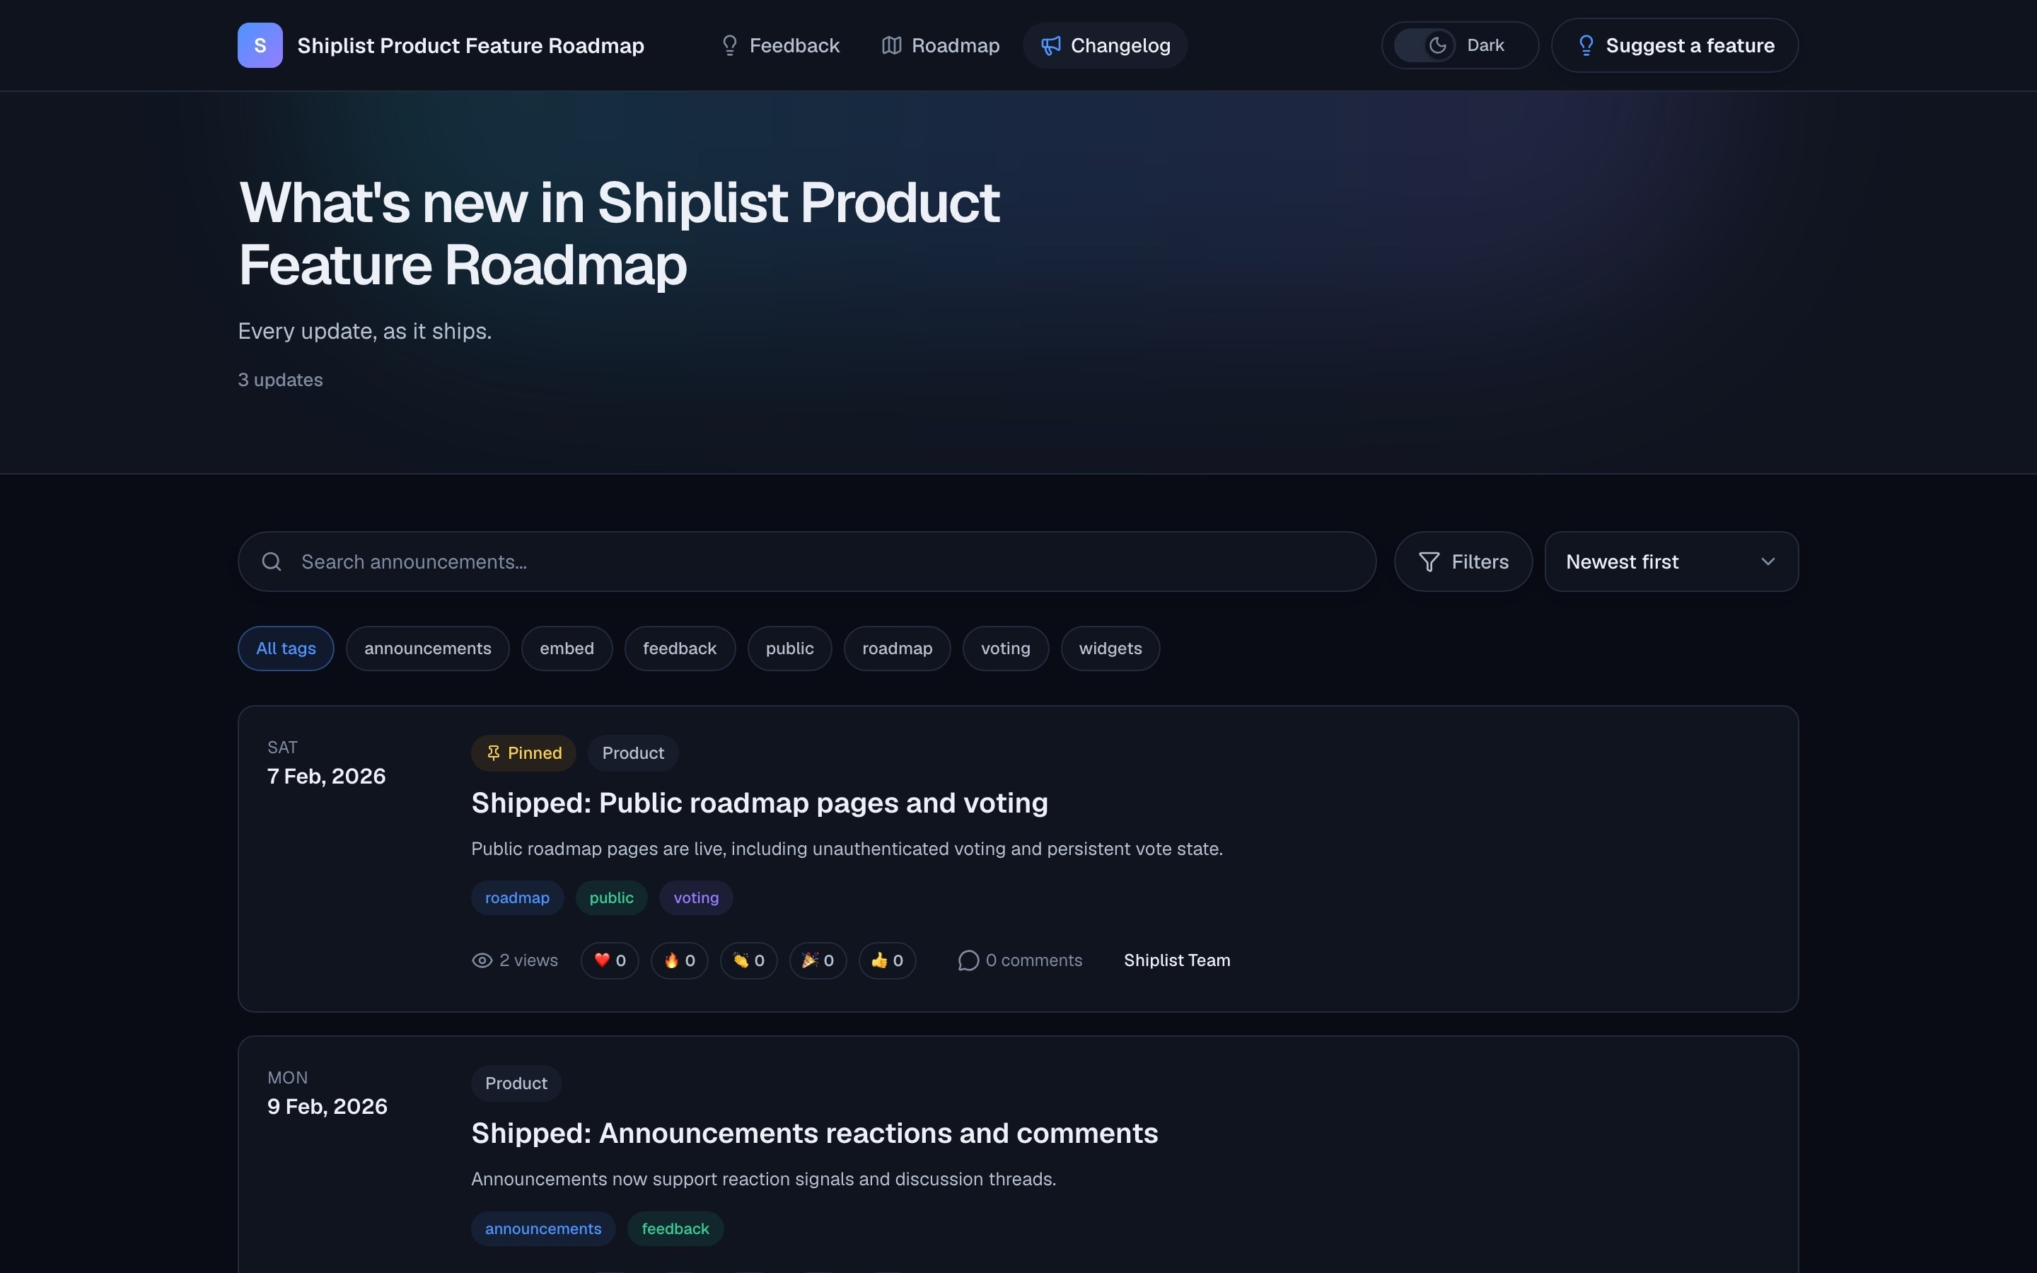Click Product category badge on Public roadmap post
Screen dimensions: 2037x1273
633,752
